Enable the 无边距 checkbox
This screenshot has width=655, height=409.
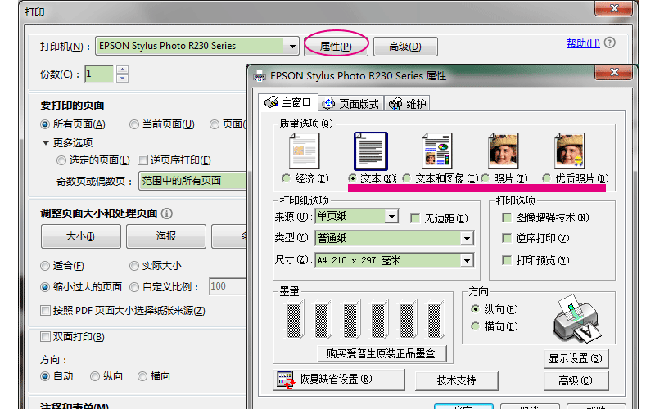pos(415,218)
